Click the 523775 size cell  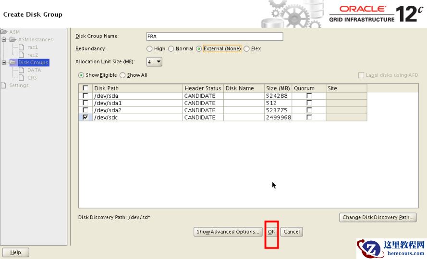pos(278,110)
